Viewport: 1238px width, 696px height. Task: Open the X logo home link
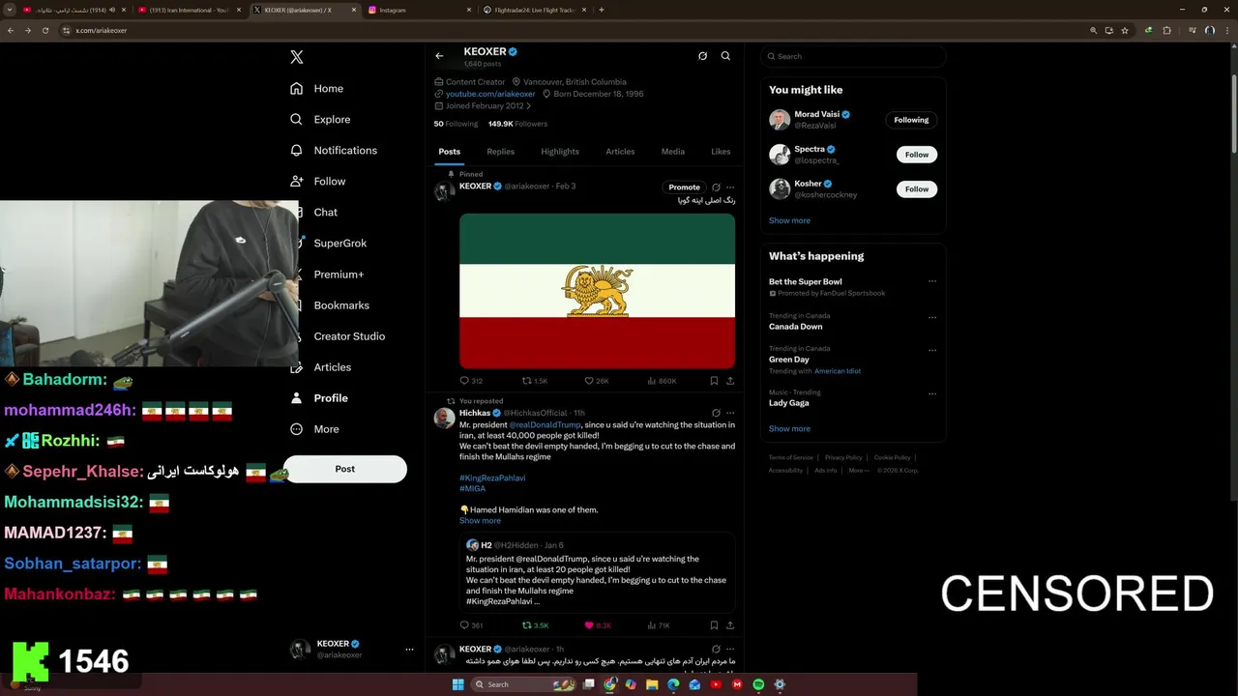click(x=297, y=57)
